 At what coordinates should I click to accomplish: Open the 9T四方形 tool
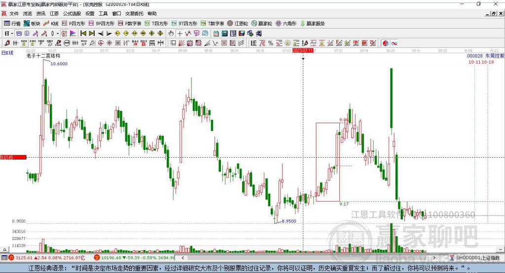pos(184,24)
